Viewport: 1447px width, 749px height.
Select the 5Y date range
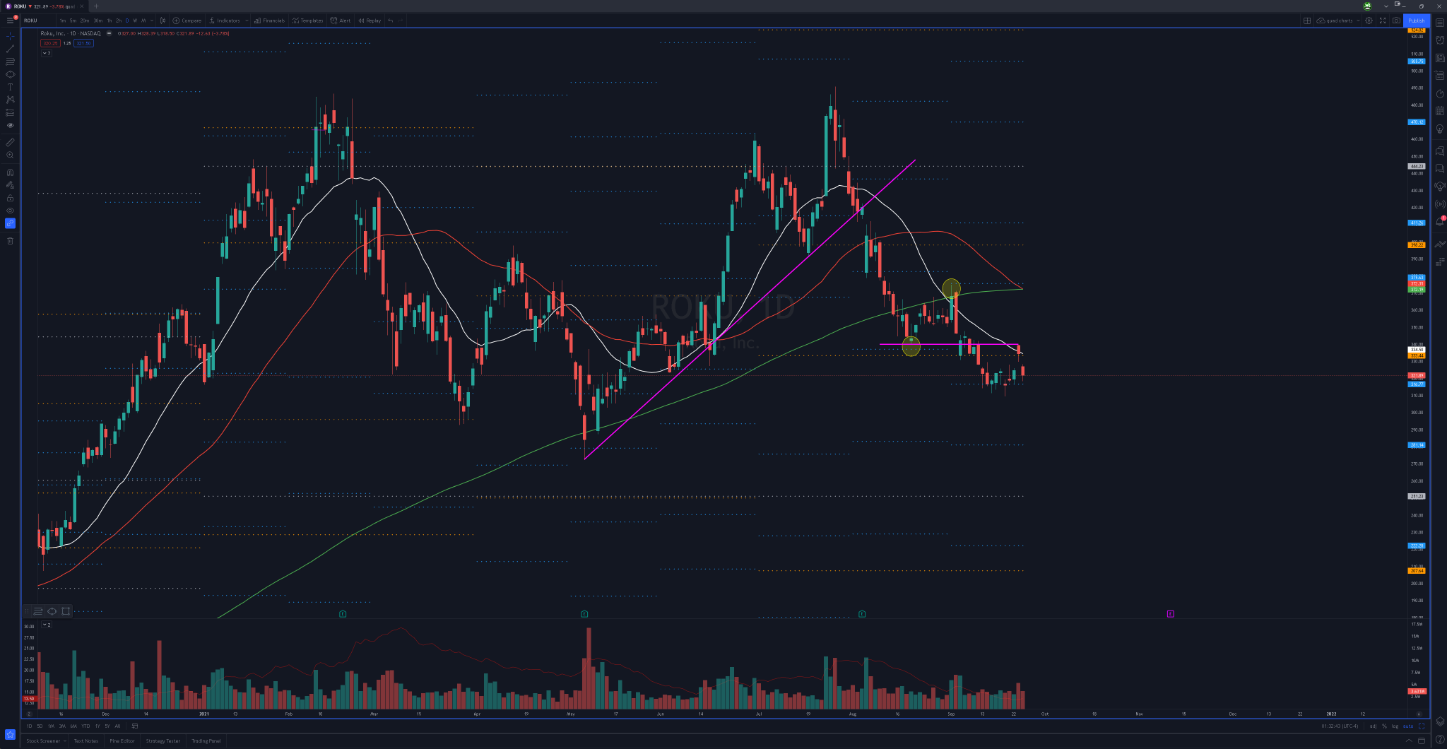tap(107, 726)
